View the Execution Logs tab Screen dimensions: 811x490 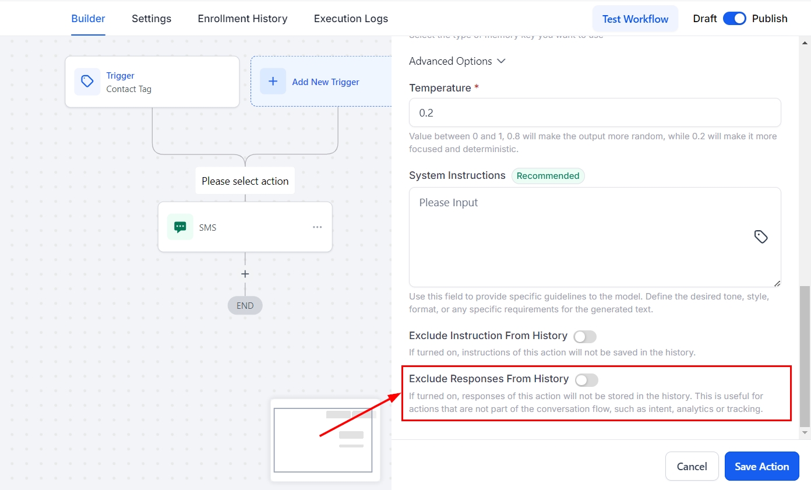tap(351, 19)
